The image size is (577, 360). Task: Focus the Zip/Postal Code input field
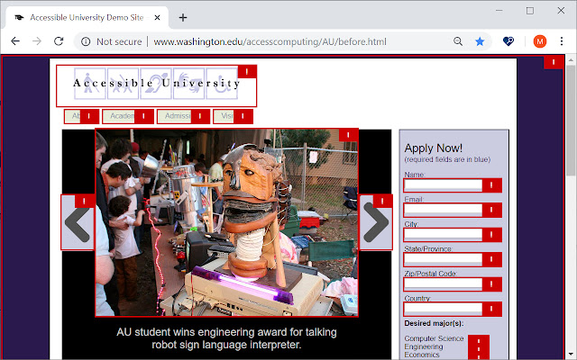tap(453, 284)
